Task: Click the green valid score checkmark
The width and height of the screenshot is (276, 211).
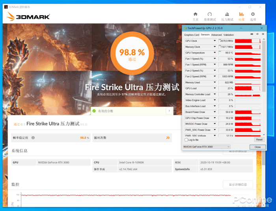Action: 94,111
